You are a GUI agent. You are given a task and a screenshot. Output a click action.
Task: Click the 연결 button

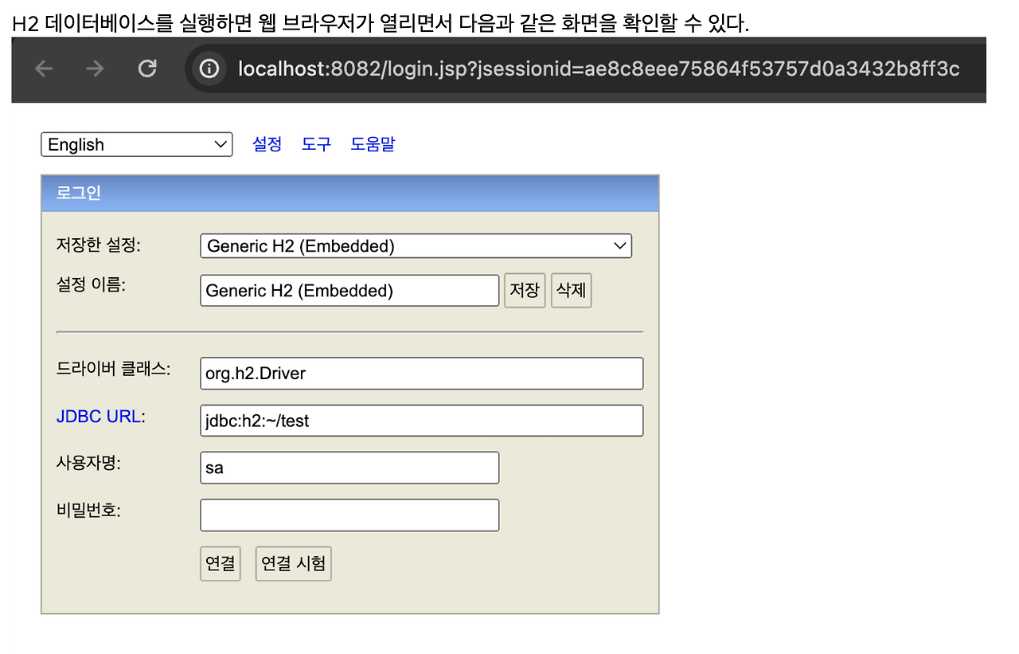pos(221,564)
